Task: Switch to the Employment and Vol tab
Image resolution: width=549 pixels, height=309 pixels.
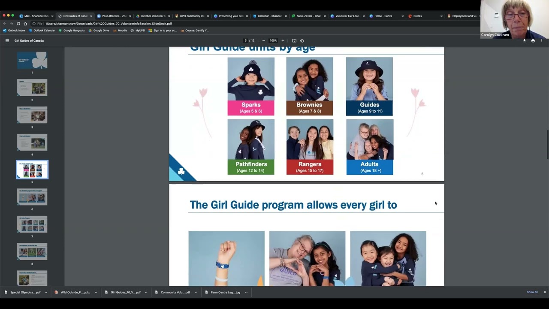Action: 462,16
